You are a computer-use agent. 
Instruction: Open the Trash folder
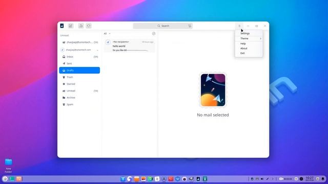[79, 77]
